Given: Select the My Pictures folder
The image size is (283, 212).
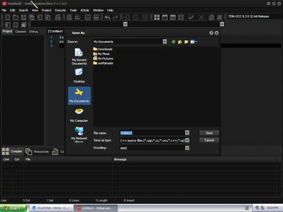Looking at the screenshot, I should coord(103,59).
